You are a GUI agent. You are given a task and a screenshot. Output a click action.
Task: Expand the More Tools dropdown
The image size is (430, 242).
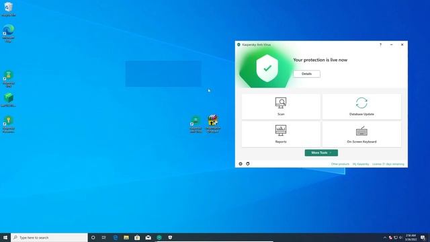click(x=321, y=153)
